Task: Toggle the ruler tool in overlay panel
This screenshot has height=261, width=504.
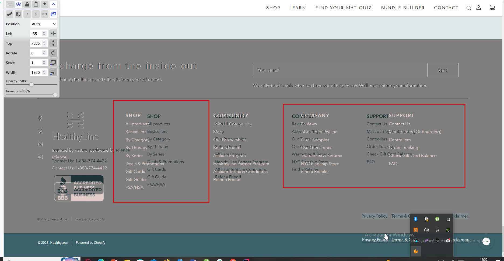Action: pyautogui.click(x=10, y=14)
